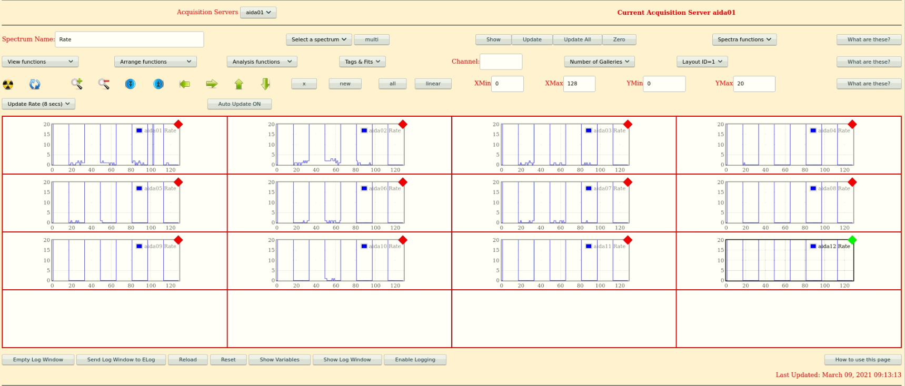
Task: Click the green right arrow icon
Action: tap(212, 84)
